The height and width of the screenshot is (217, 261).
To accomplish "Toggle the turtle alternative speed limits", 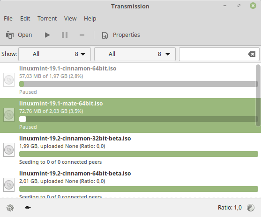I will point(28,207).
